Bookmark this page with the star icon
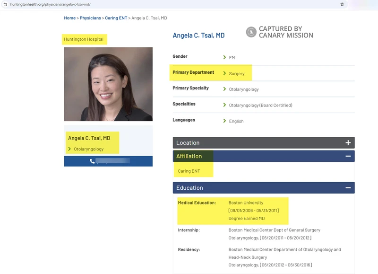The width and height of the screenshot is (378, 274). point(342,4)
